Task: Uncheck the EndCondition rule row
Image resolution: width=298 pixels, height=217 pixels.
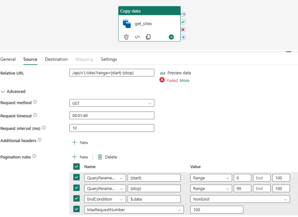Action: pyautogui.click(x=77, y=198)
